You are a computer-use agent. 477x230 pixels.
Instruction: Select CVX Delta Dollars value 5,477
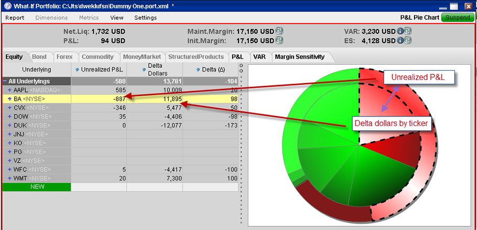[174, 108]
